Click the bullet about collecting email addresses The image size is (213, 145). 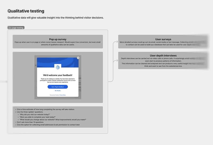click(48, 125)
